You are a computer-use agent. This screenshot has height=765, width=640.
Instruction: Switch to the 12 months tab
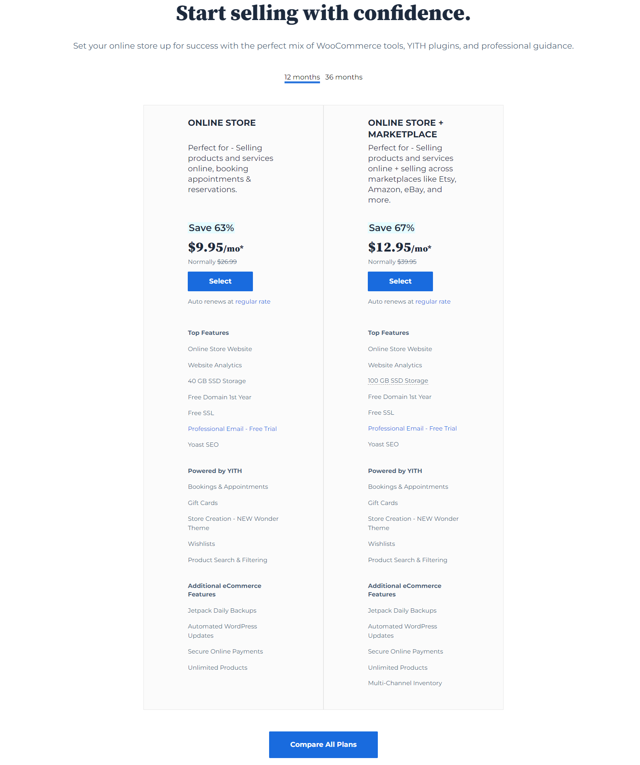tap(302, 77)
